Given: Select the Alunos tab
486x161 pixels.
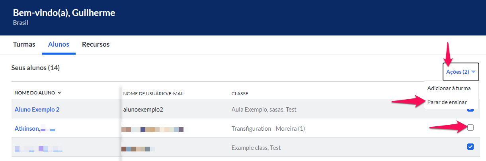Looking at the screenshot, I should pos(59,44).
